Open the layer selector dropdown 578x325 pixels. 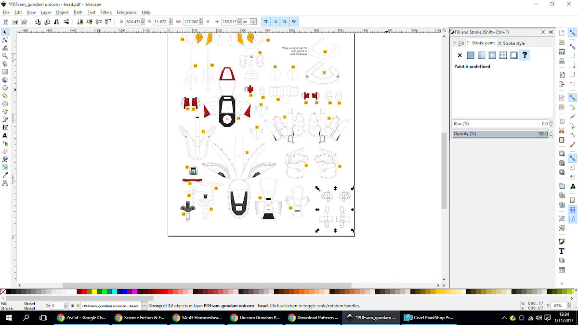[144, 306]
